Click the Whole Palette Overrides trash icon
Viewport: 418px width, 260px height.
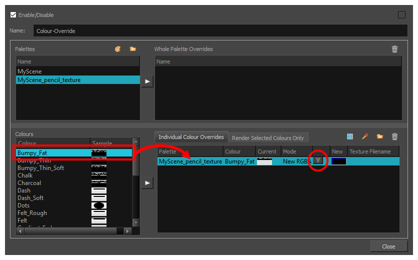click(x=395, y=49)
